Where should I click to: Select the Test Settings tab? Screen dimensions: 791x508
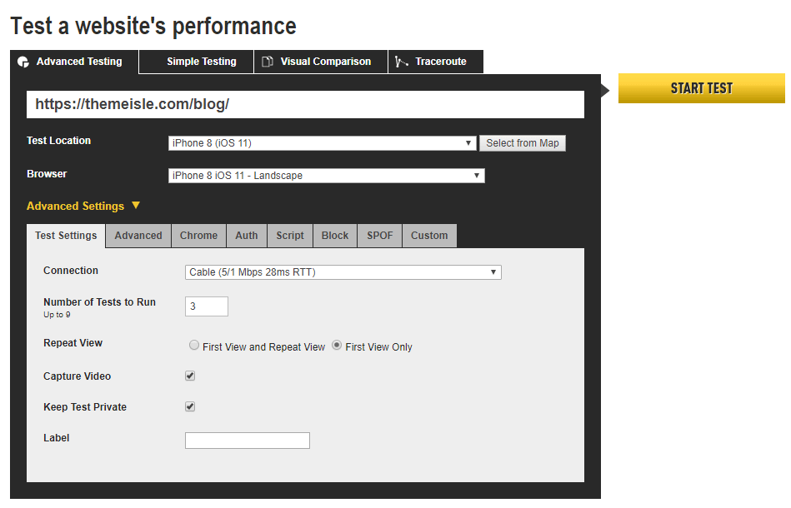pos(66,236)
